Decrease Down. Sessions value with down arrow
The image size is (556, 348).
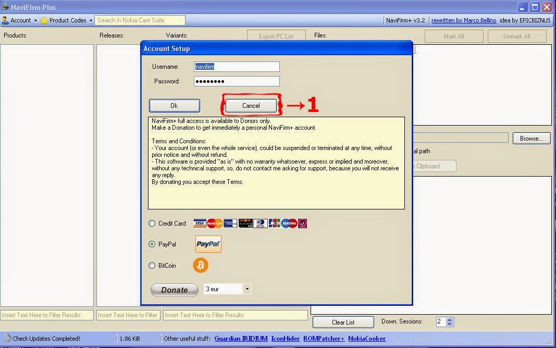pyautogui.click(x=450, y=324)
